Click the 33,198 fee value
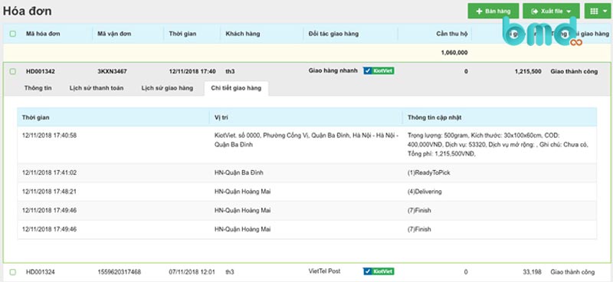 [533, 272]
